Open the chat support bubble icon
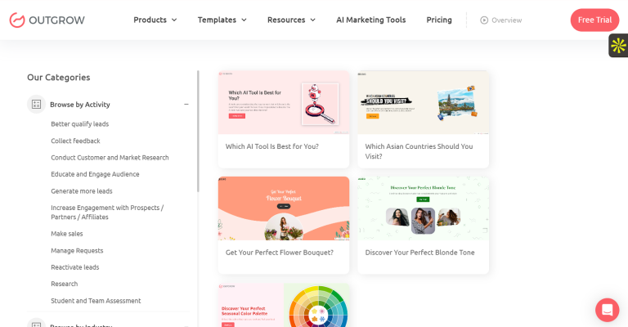 607,310
